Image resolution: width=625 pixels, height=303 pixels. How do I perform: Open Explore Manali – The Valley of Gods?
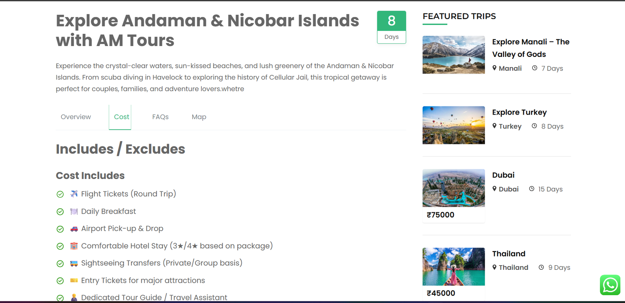point(530,48)
